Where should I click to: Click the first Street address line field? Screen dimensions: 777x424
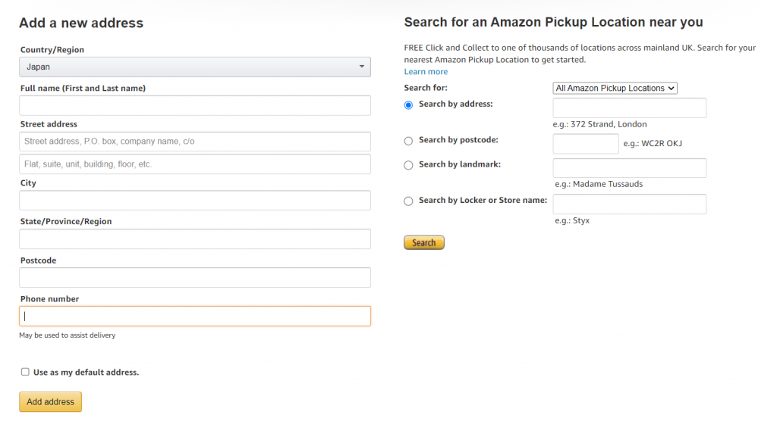click(x=195, y=142)
